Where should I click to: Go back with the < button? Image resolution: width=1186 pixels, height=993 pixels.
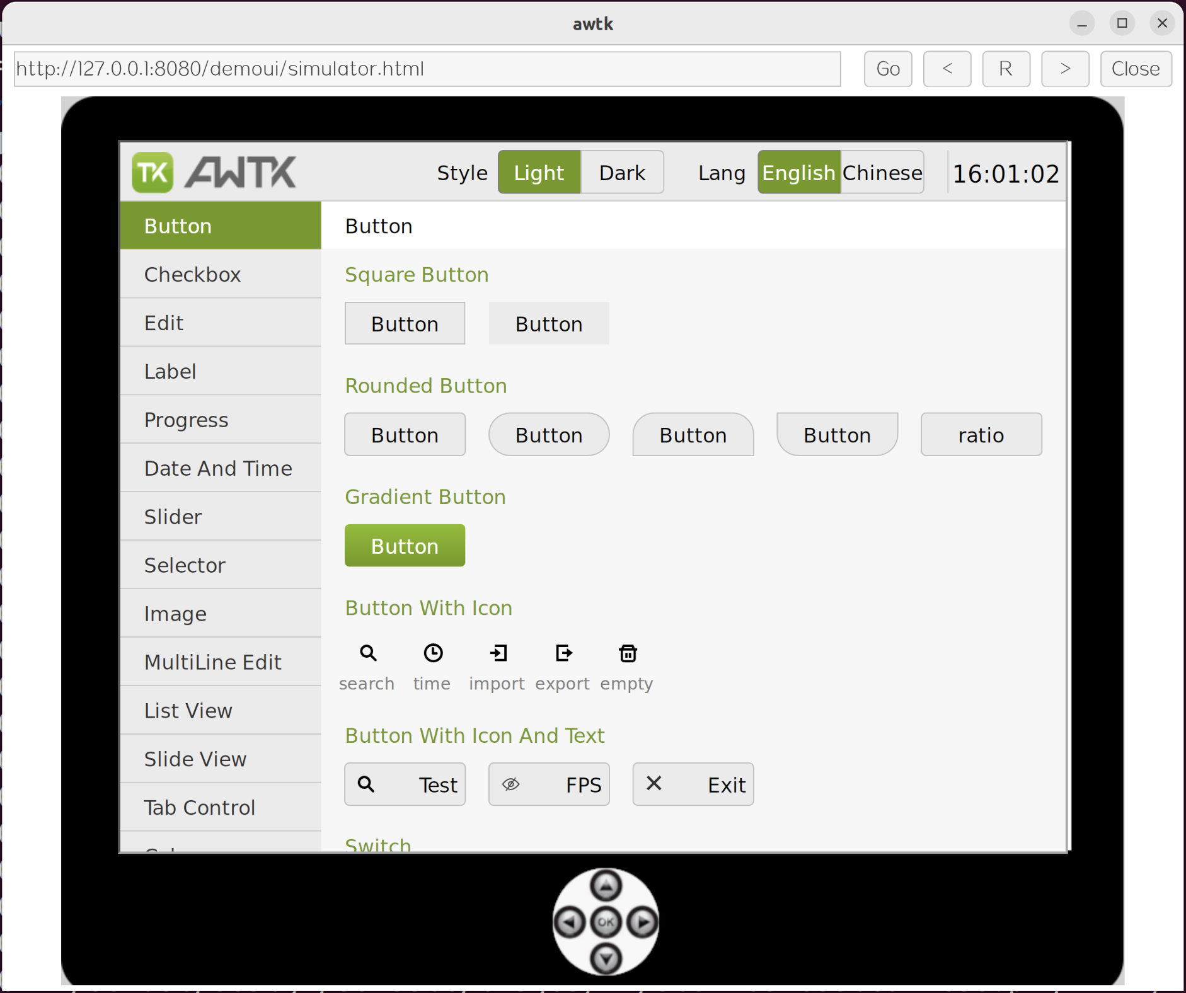pos(947,69)
